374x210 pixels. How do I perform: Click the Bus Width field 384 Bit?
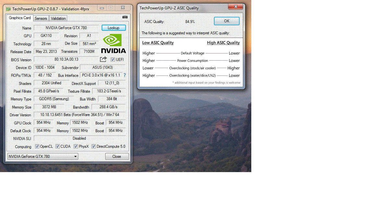click(x=112, y=99)
